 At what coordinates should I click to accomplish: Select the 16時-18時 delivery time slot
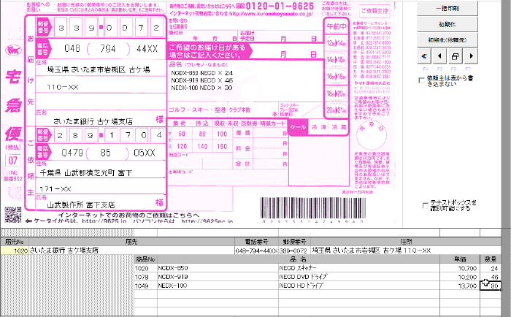pyautogui.click(x=337, y=77)
